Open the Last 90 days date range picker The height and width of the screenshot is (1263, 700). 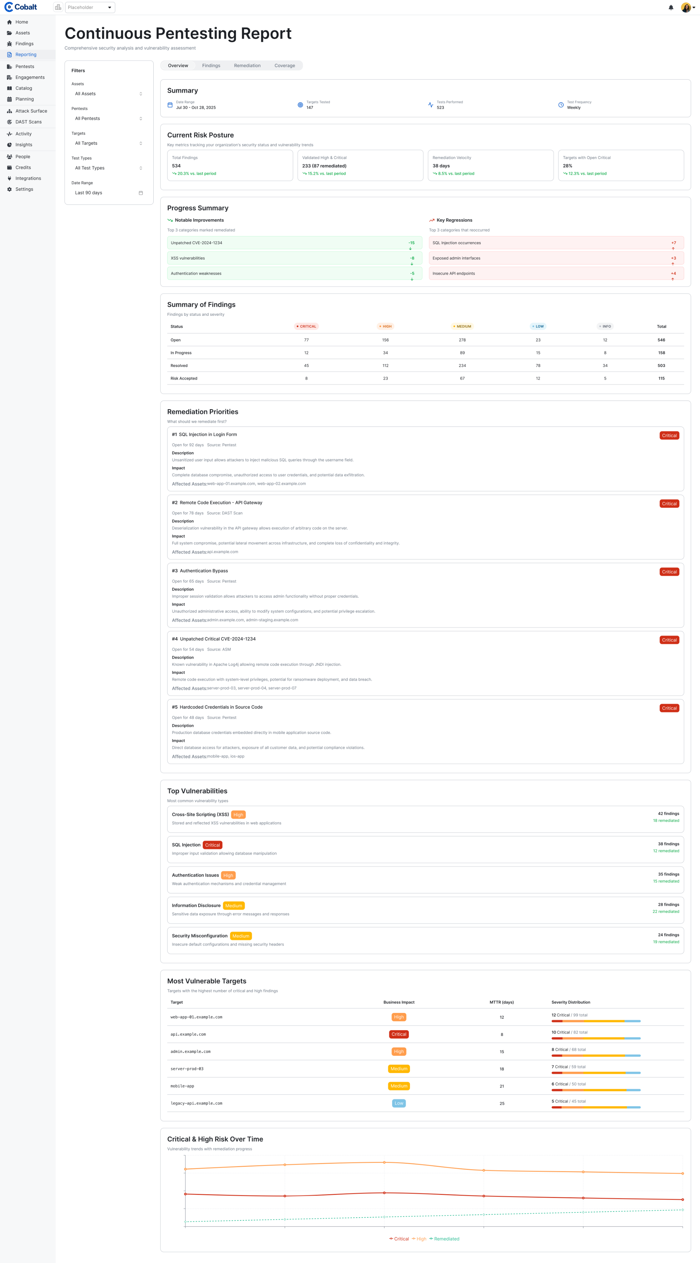click(109, 193)
